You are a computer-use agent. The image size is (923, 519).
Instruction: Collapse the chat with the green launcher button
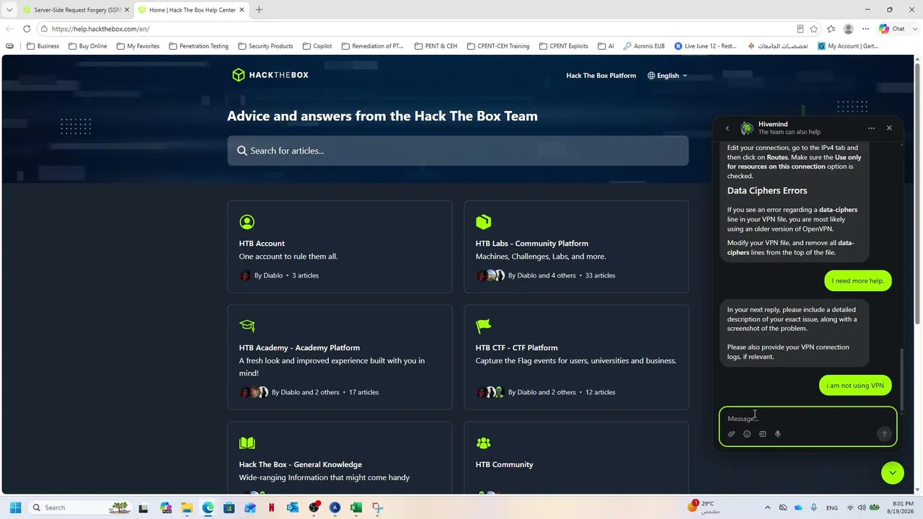coord(893,473)
